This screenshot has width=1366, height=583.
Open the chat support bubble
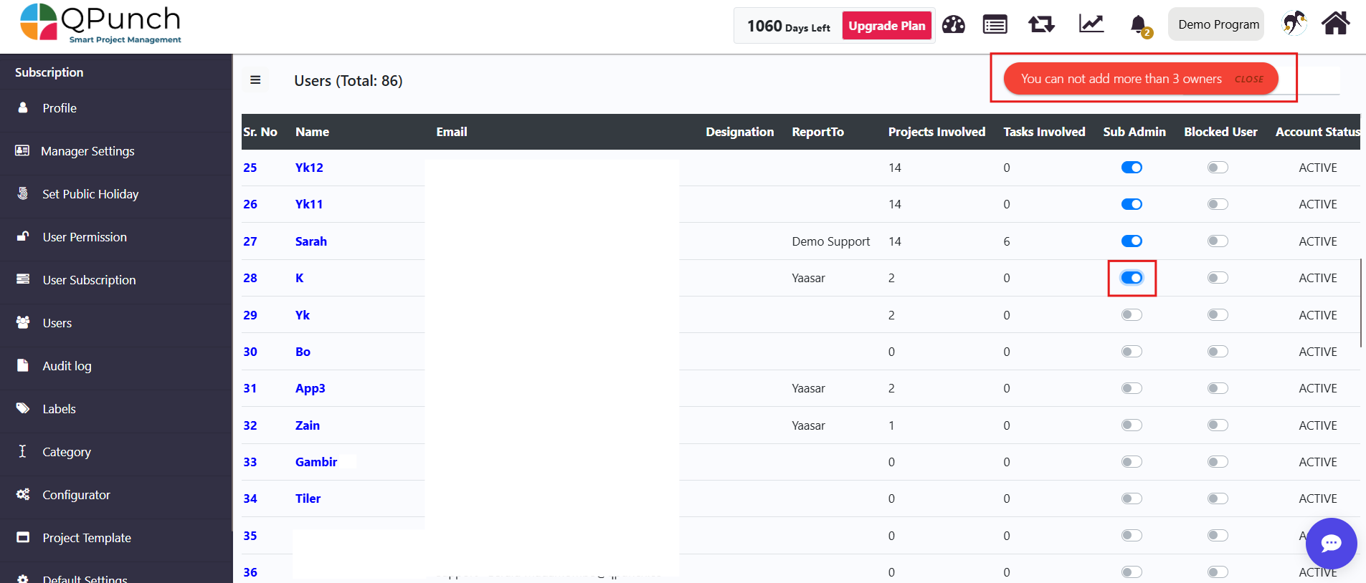[x=1331, y=544]
